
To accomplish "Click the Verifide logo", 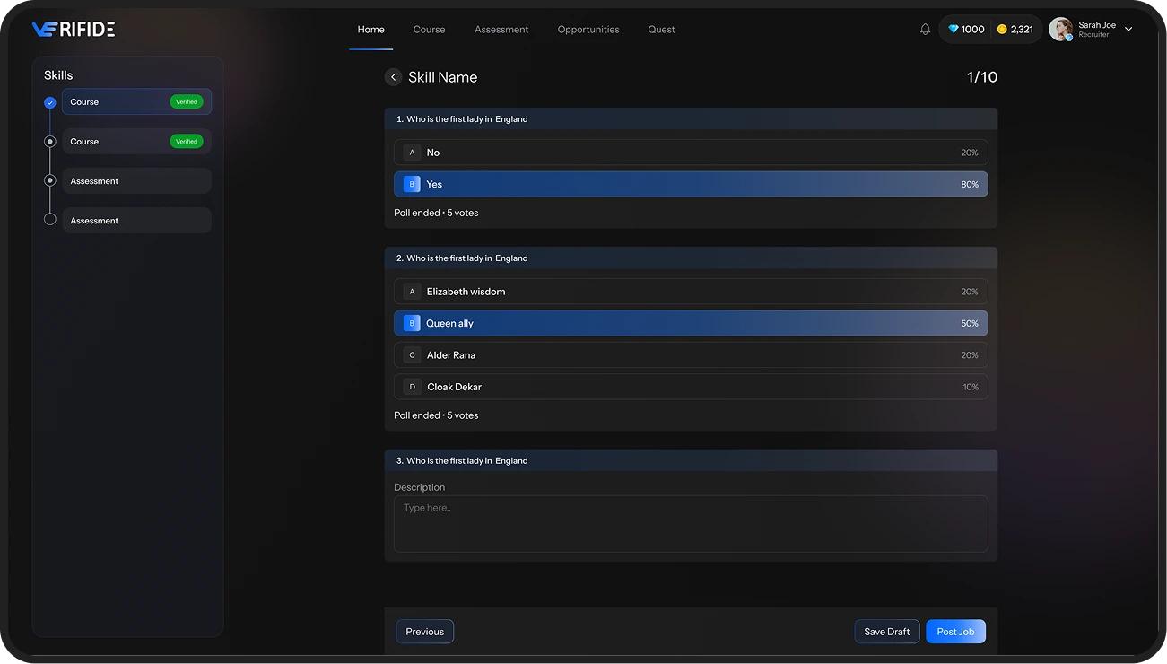I will (x=74, y=30).
